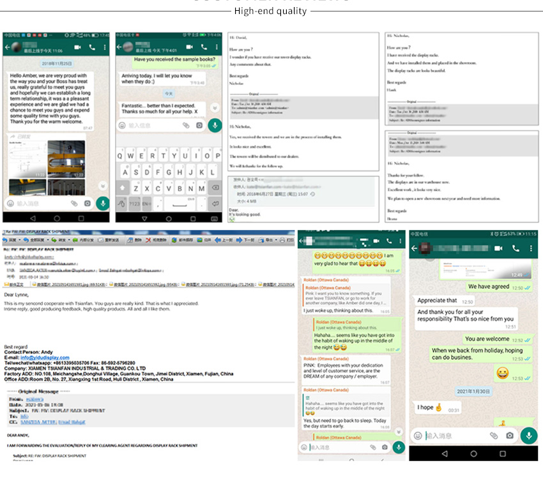Tap the Android back triangle below Hello Amber chat
Viewport: 543px width, 479px height.
pyautogui.click(x=33, y=218)
